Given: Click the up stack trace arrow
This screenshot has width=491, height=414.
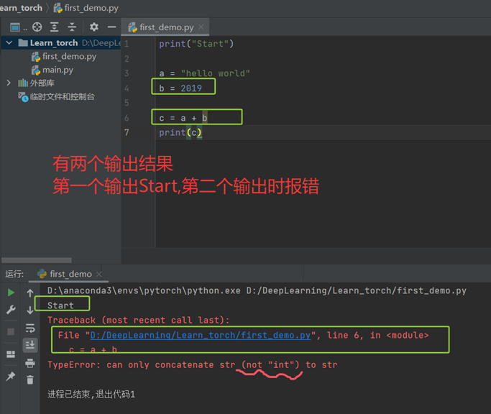Looking at the screenshot, I should point(30,293).
